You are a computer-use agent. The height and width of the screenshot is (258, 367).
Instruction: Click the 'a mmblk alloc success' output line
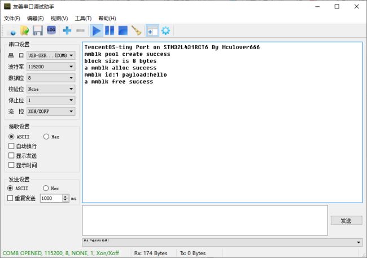click(x=120, y=68)
